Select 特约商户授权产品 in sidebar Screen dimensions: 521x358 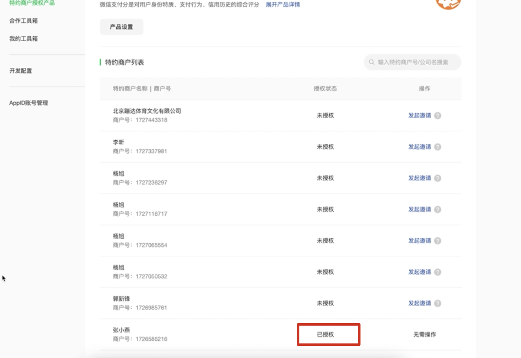pos(32,3)
